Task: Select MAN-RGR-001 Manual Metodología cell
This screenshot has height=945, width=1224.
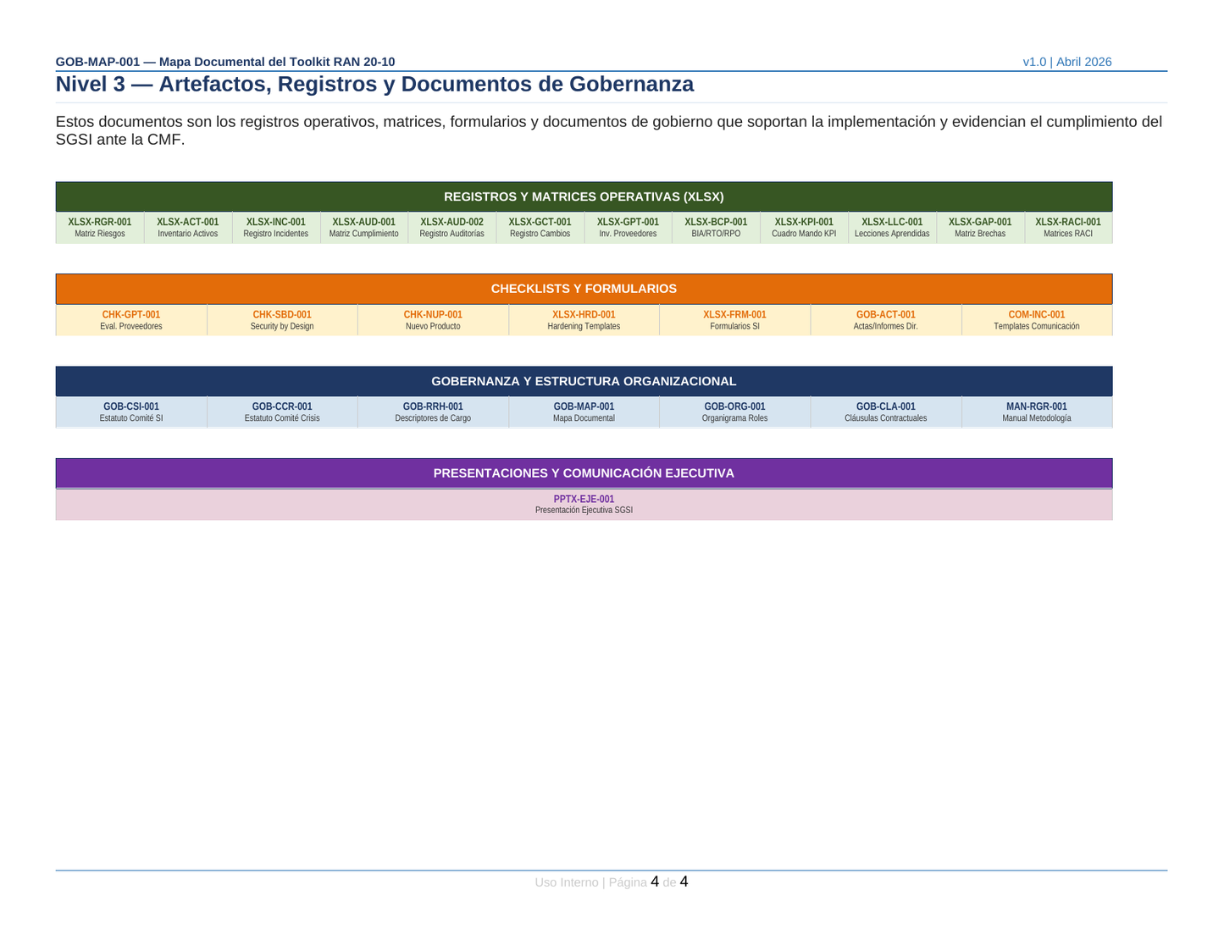Action: click(x=1037, y=412)
